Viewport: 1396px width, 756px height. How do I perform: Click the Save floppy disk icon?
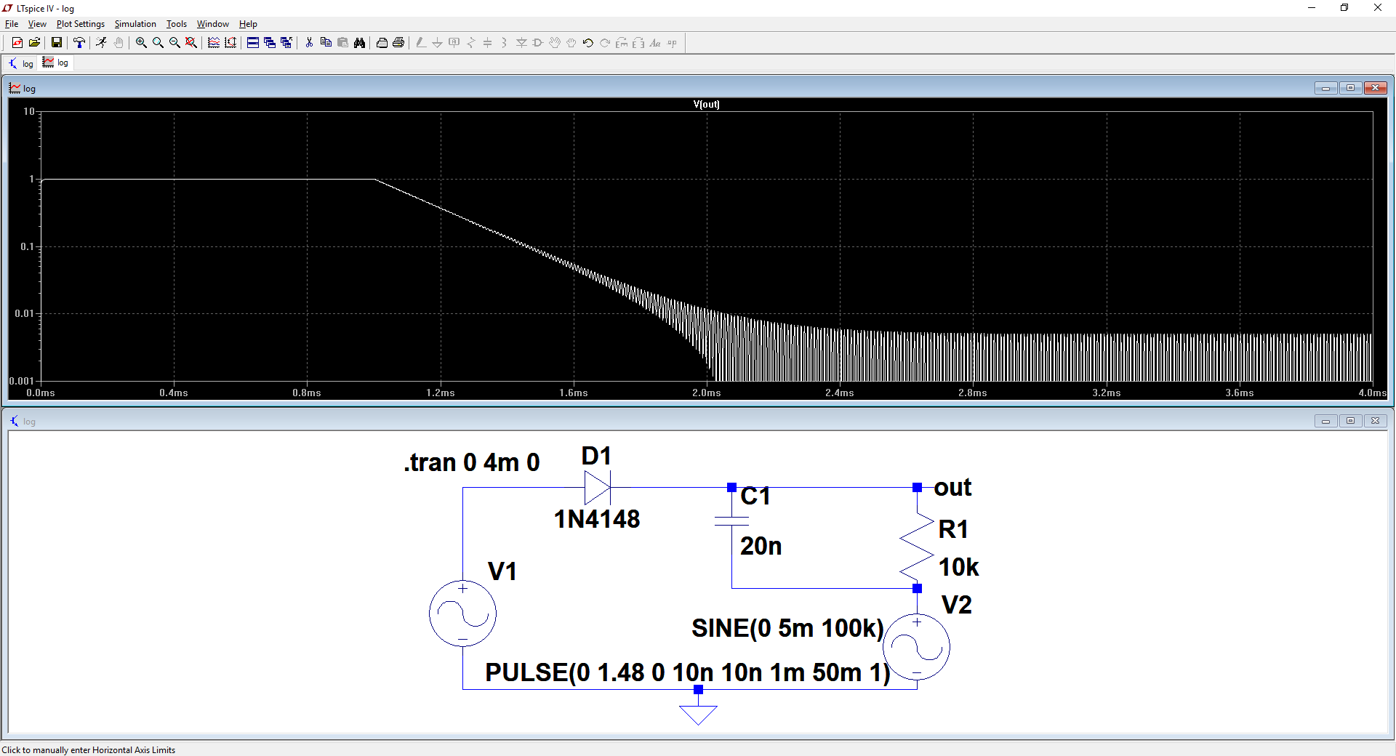[x=56, y=43]
